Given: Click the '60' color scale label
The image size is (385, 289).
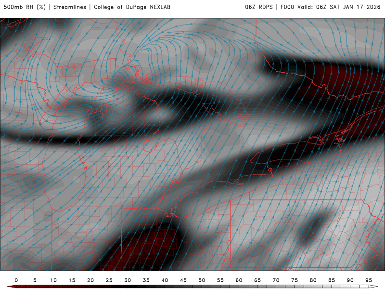Looking at the screenshot, I should 239,280.
